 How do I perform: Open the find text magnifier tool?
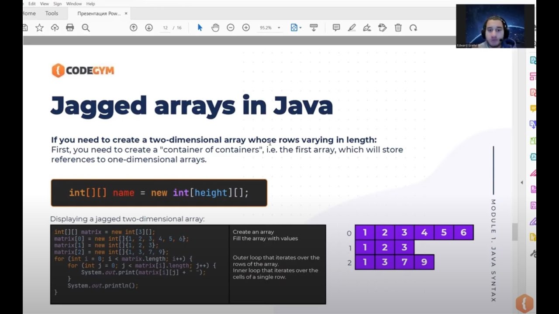pyautogui.click(x=86, y=27)
